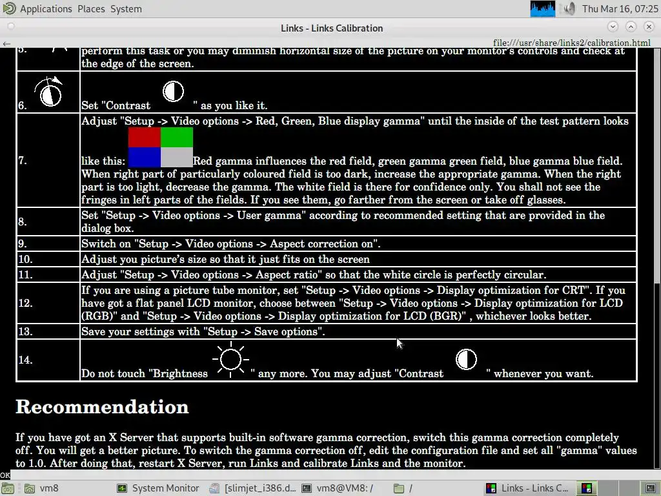Click the window menu circle in title bar
This screenshot has width=661, height=496.
(11, 26)
